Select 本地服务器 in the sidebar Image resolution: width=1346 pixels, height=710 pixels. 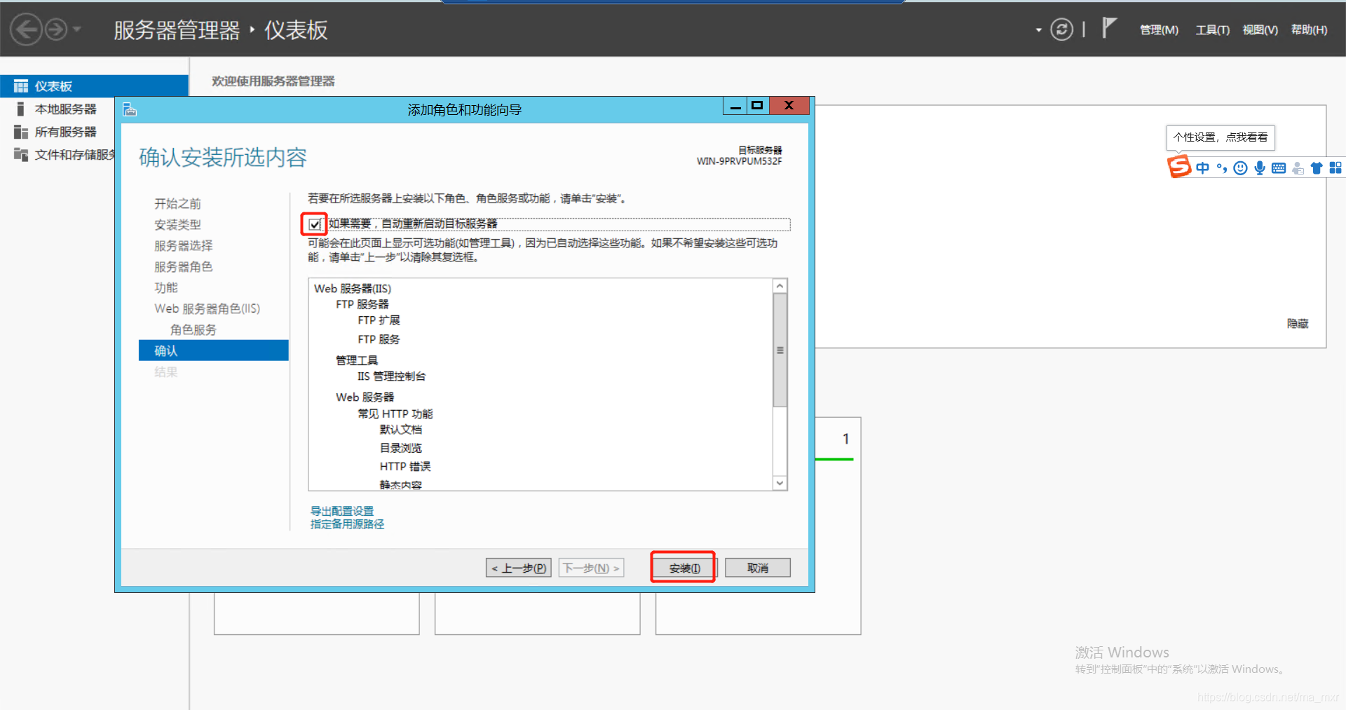(x=67, y=109)
